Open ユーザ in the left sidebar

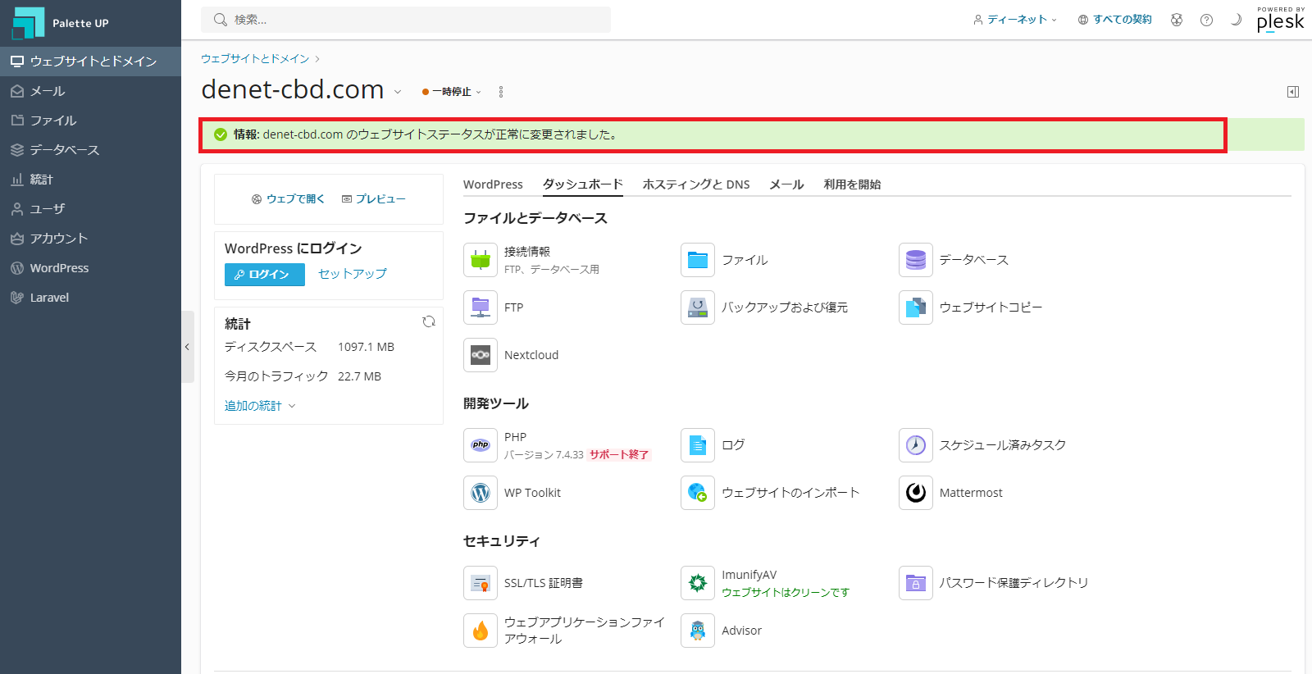90,209
